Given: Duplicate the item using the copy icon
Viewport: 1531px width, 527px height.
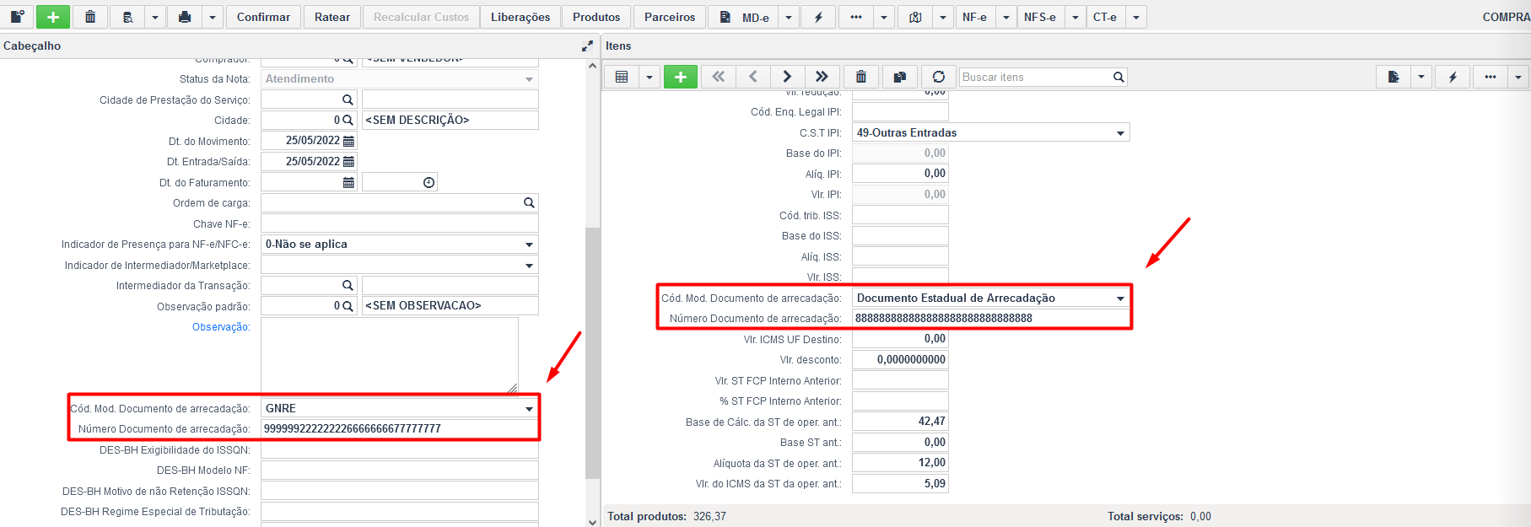Looking at the screenshot, I should [x=899, y=77].
